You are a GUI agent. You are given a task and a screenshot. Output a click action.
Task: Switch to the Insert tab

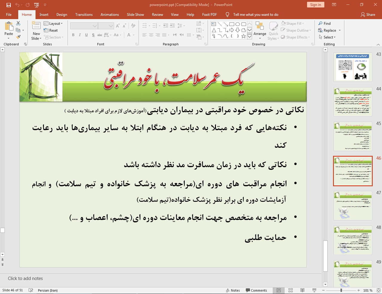(44, 14)
